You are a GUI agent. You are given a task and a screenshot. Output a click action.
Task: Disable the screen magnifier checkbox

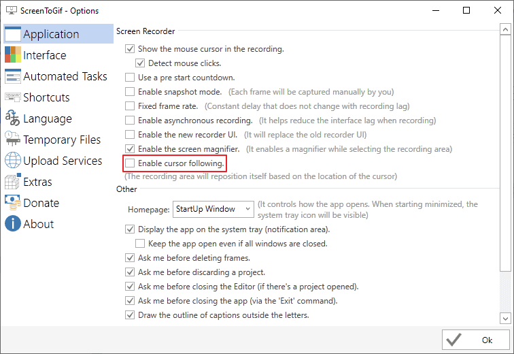130,149
